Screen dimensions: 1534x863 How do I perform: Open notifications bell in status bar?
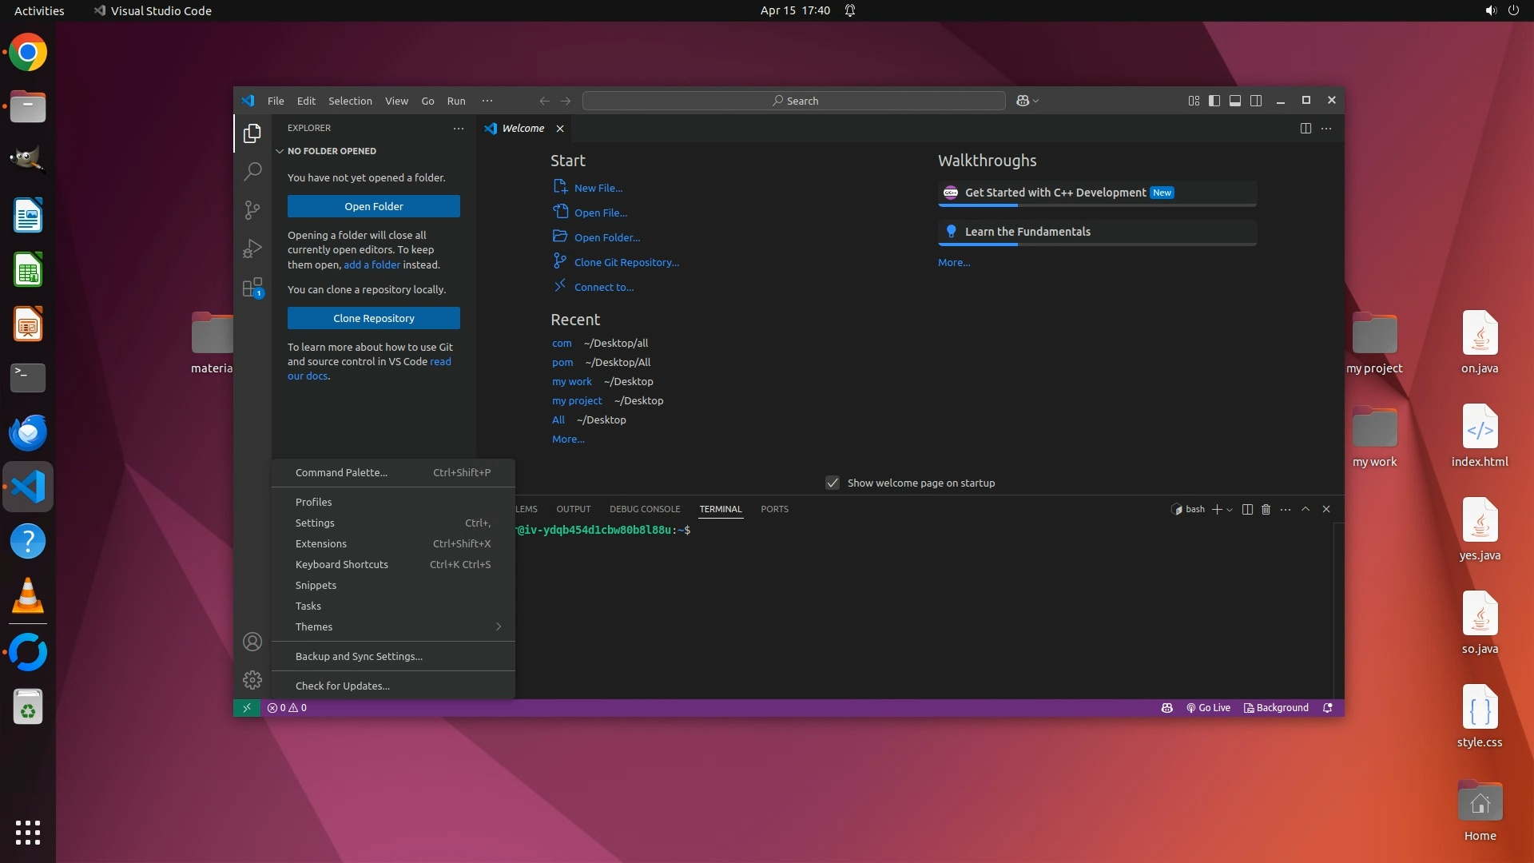[1328, 708]
